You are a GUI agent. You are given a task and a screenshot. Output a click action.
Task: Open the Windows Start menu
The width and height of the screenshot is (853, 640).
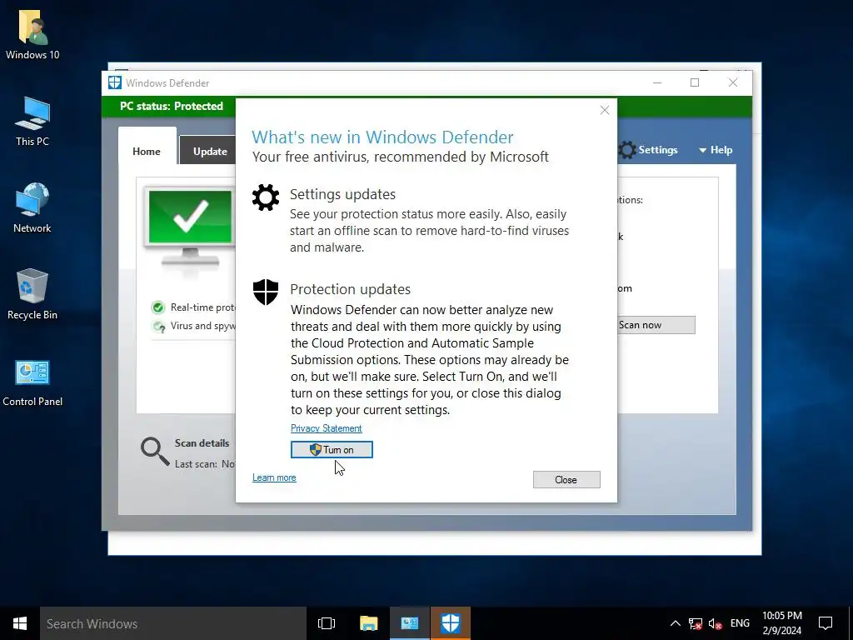coord(20,623)
